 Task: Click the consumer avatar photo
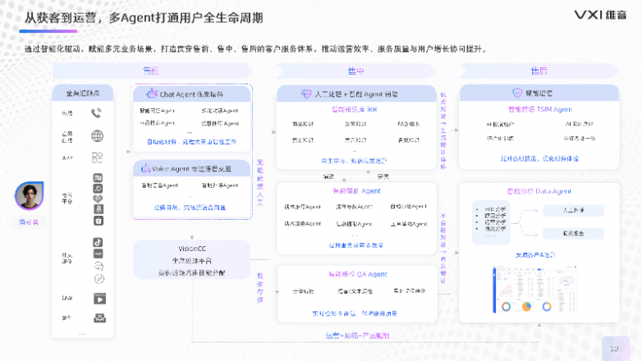(x=29, y=195)
